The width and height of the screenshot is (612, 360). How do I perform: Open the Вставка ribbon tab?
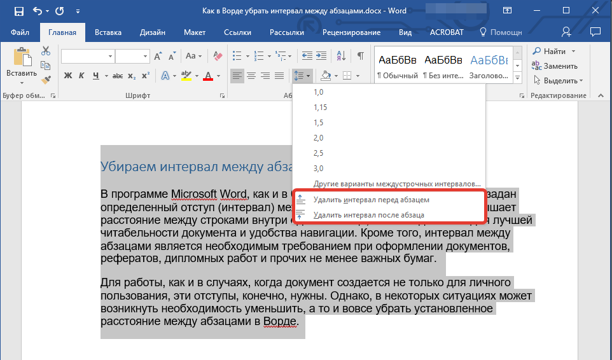pyautogui.click(x=108, y=32)
